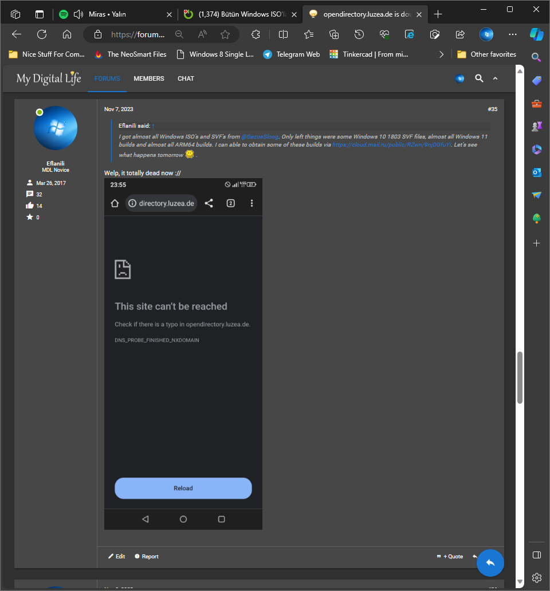Open the forum search
550x591 pixels.
[x=479, y=78]
